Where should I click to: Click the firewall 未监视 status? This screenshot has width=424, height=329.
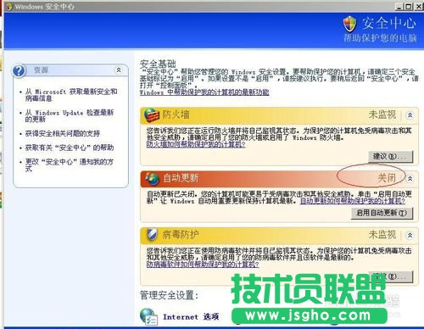pyautogui.click(x=382, y=114)
